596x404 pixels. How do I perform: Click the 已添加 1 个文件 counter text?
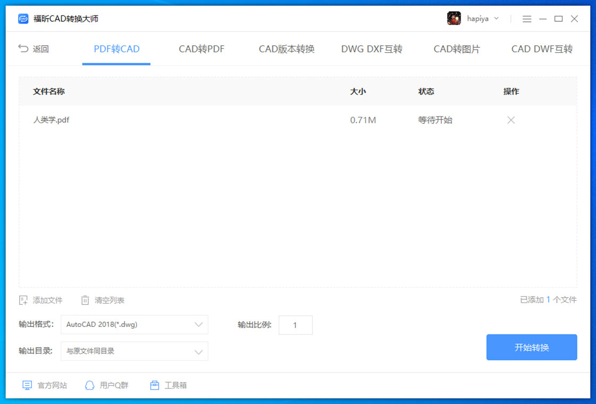pos(549,300)
